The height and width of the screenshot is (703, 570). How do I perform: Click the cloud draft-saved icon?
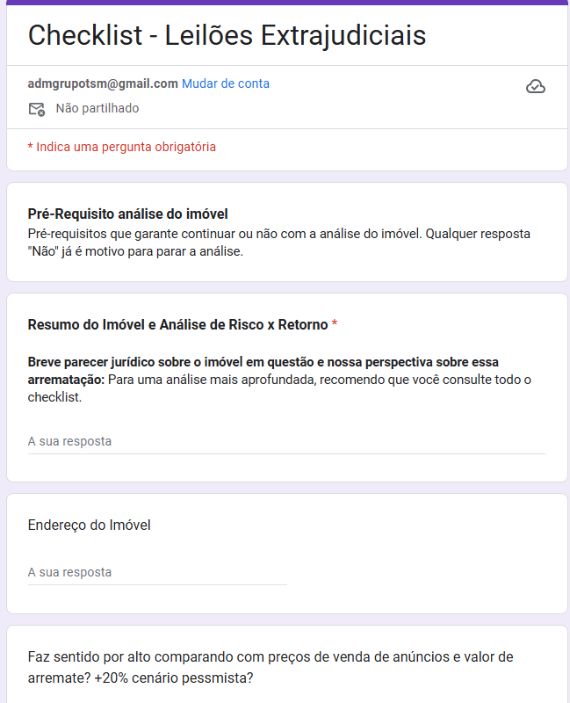(536, 86)
